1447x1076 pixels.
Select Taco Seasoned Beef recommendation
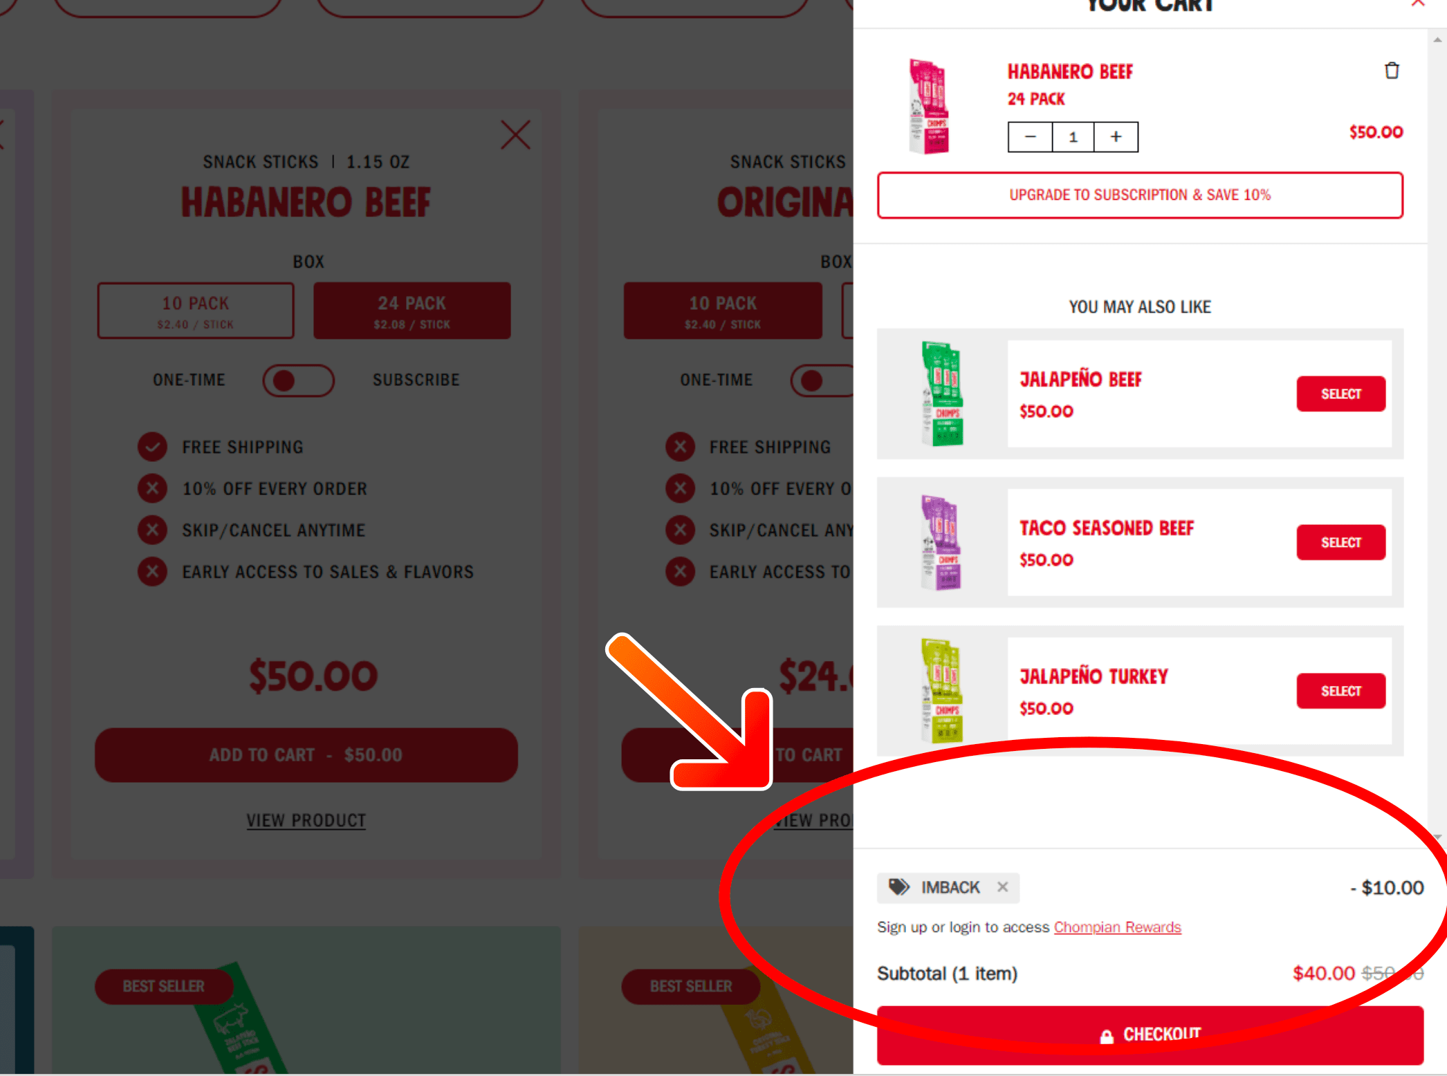(1340, 542)
